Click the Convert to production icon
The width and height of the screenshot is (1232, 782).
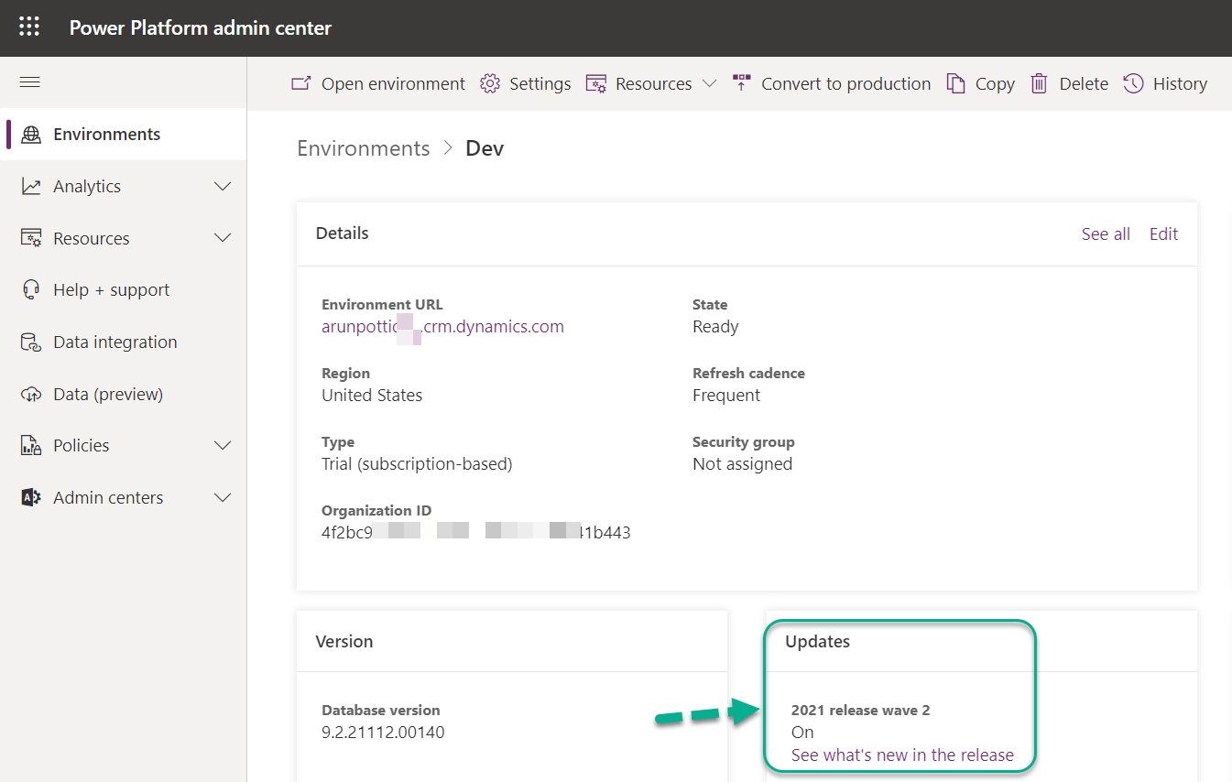(741, 83)
